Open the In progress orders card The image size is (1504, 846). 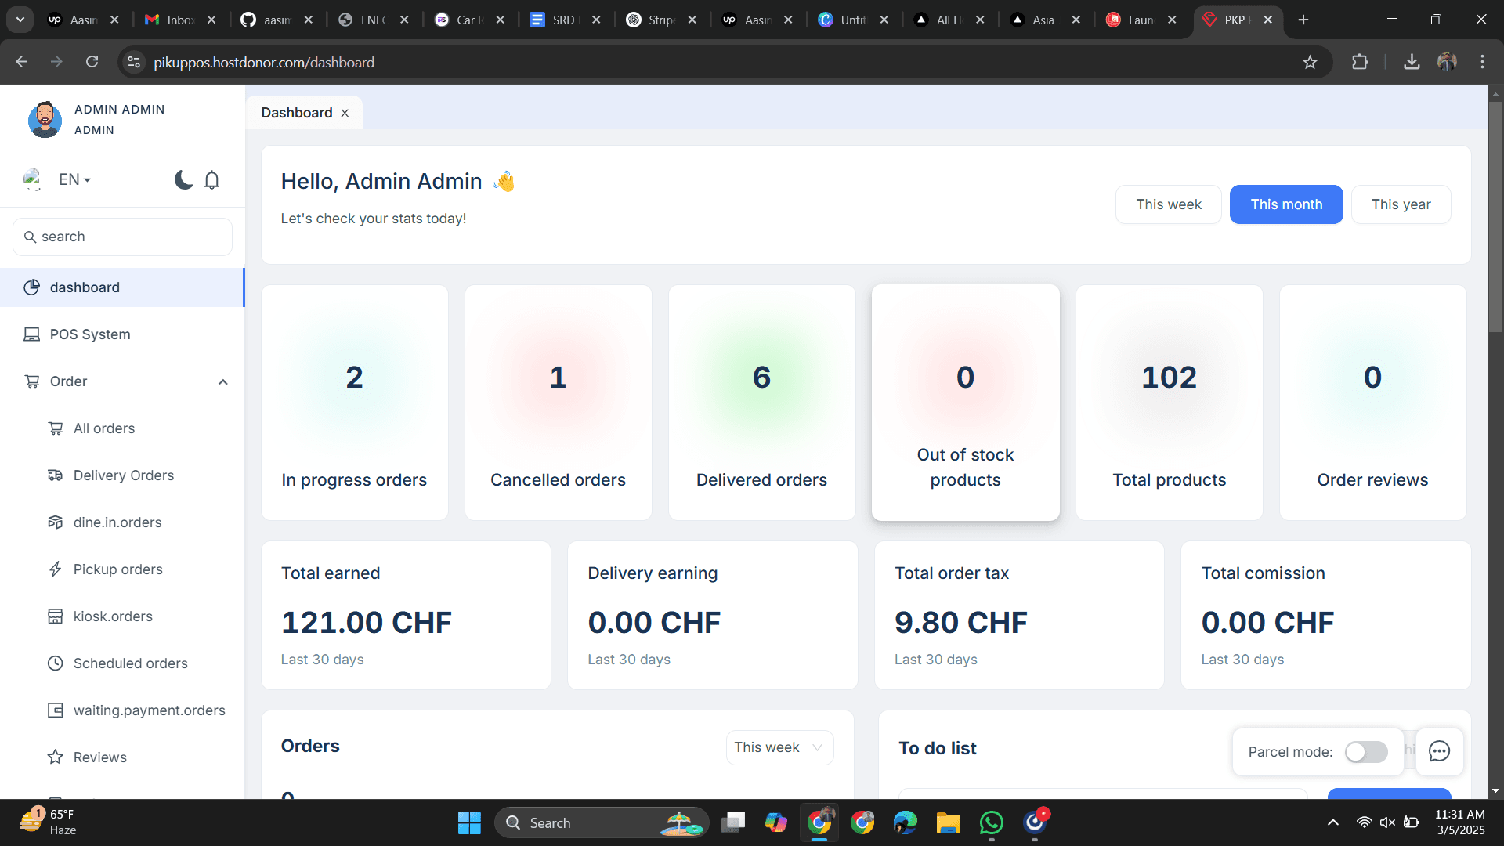pos(355,403)
